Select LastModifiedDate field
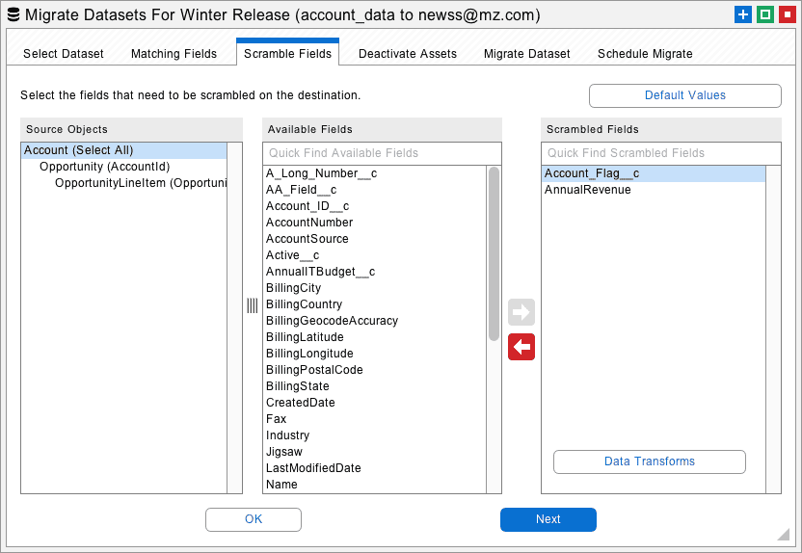802x553 pixels. pyautogui.click(x=374, y=468)
